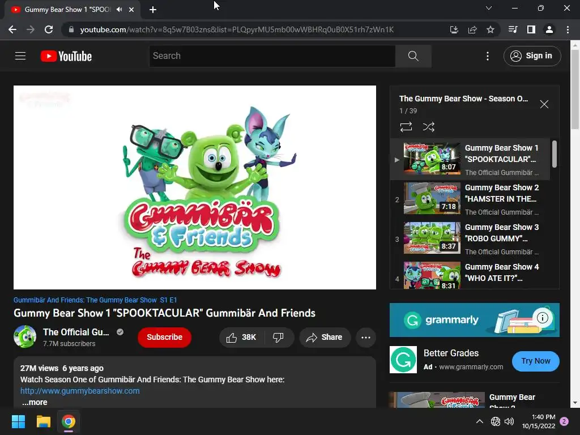
Task: Click Chrome icon in taskbar
Action: coord(69,421)
